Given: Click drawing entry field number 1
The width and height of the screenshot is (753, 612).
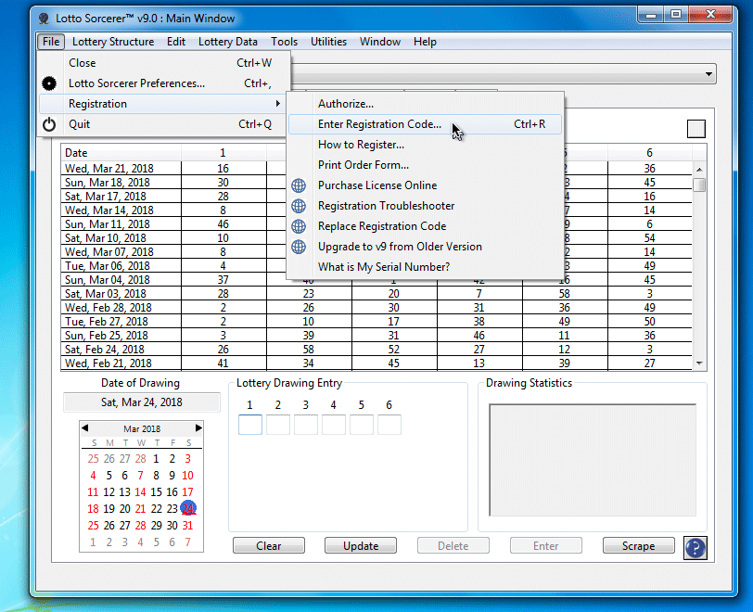Looking at the screenshot, I should coord(250,425).
